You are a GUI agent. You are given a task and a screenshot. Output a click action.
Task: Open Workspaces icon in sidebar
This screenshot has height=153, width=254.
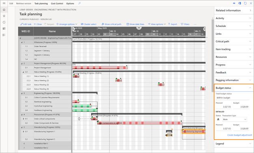point(4,28)
